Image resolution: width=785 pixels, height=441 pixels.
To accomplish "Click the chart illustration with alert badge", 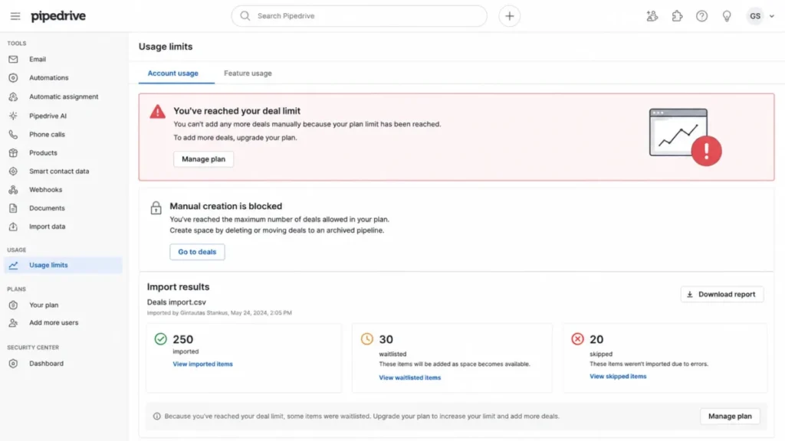I will coord(685,136).
